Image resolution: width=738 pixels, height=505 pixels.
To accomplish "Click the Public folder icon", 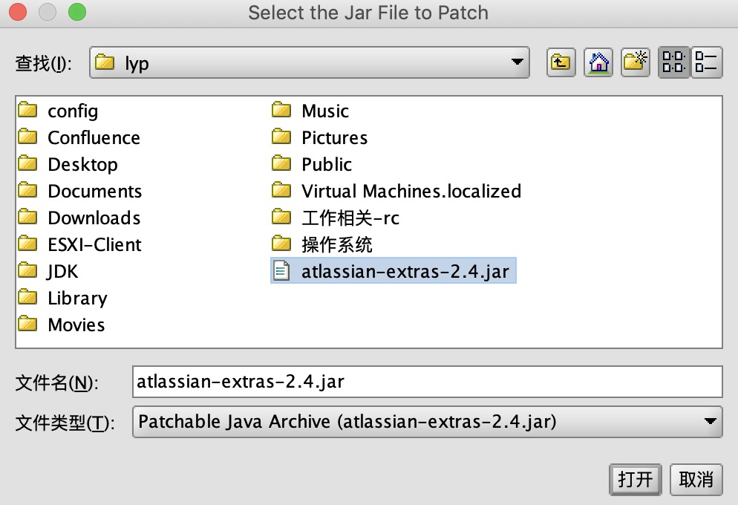I will click(281, 164).
